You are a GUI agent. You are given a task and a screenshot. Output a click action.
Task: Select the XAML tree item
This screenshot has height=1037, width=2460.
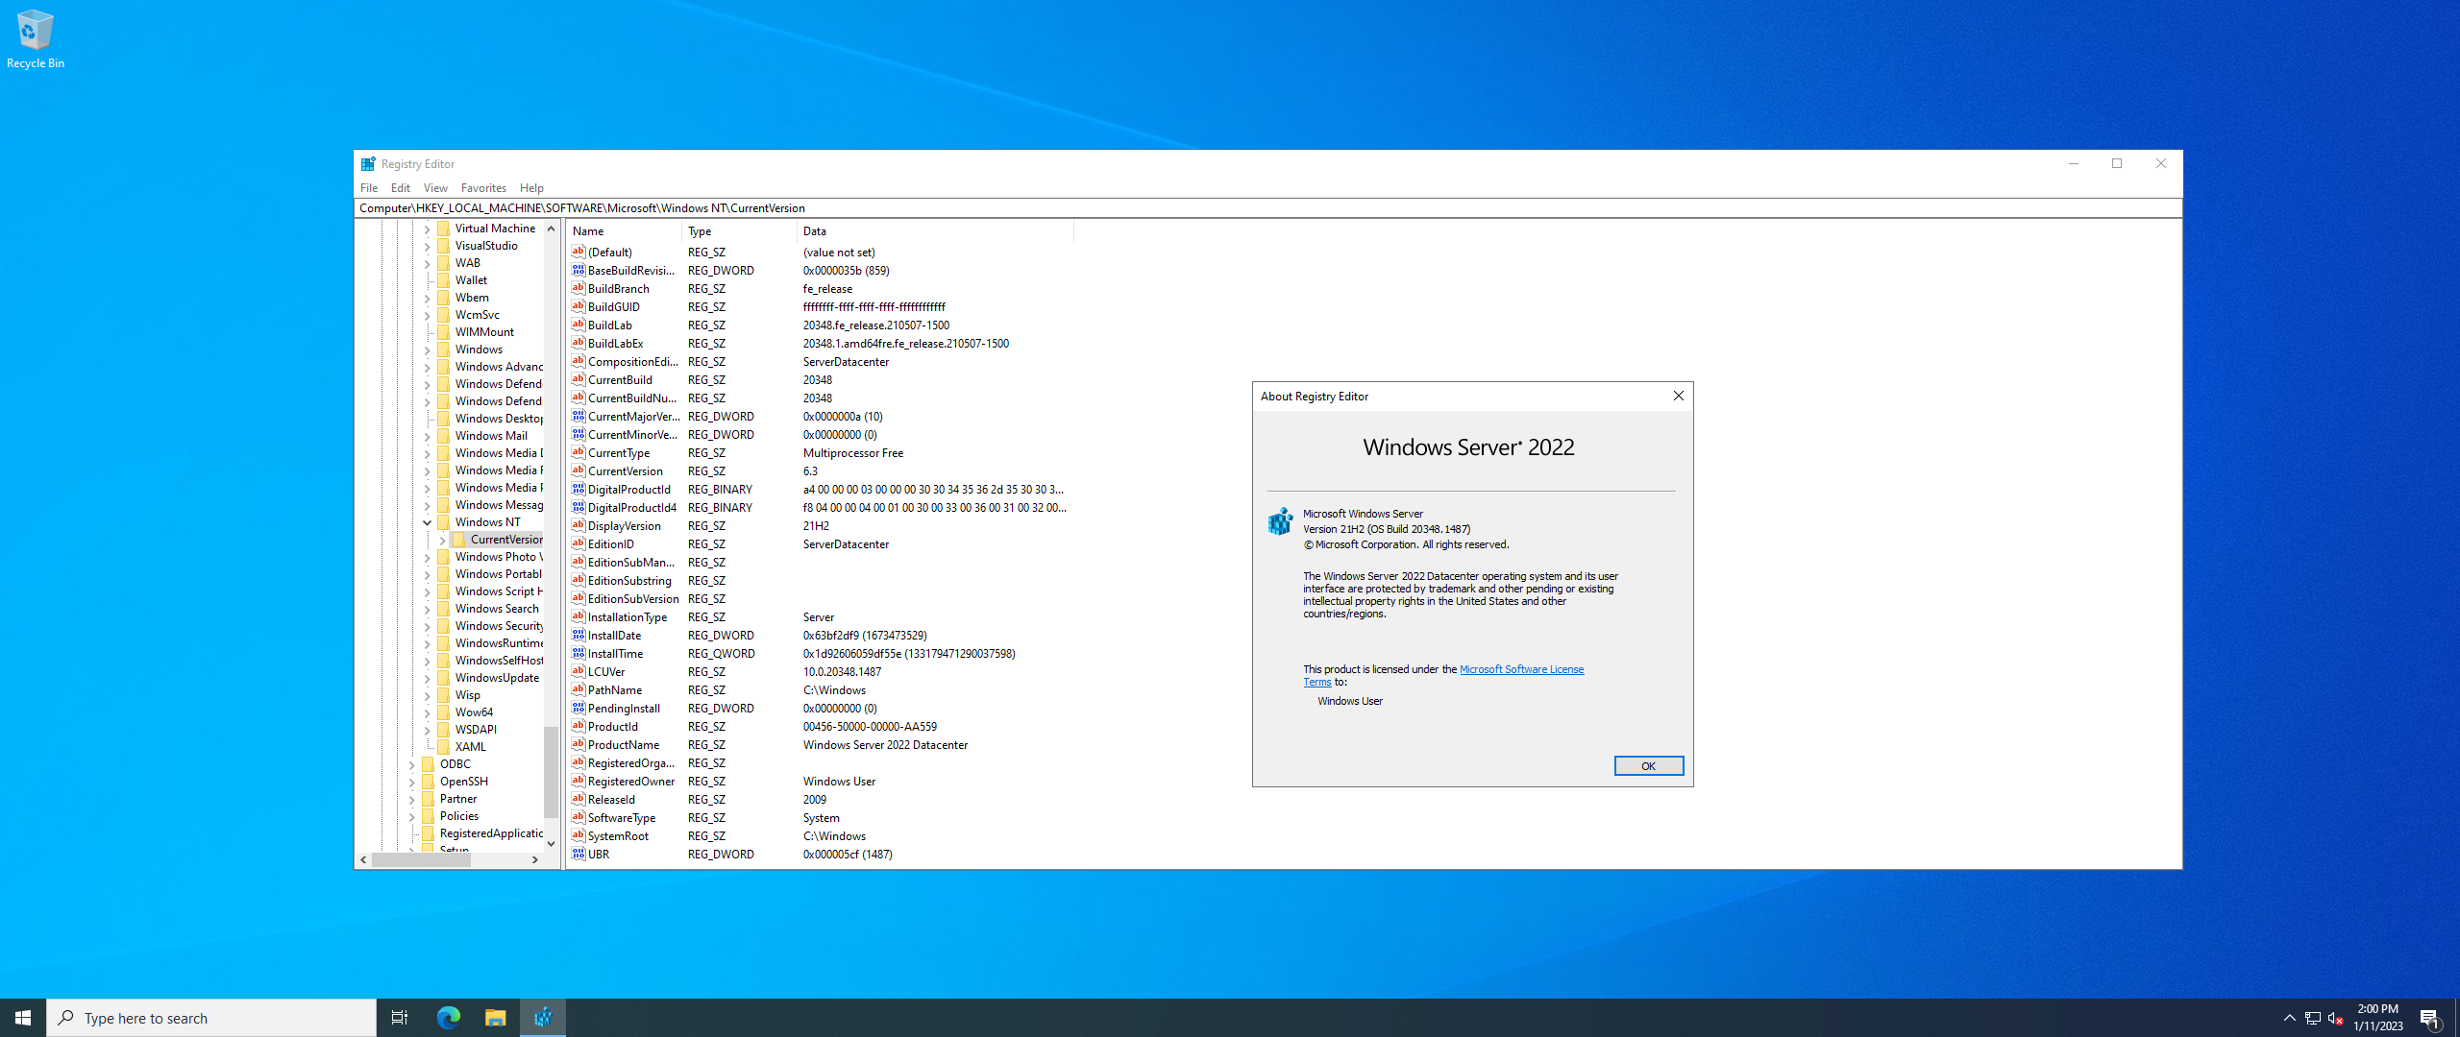coord(471,747)
